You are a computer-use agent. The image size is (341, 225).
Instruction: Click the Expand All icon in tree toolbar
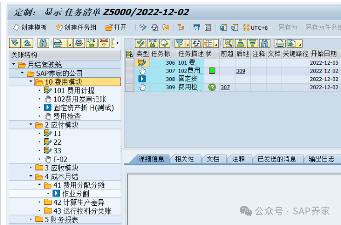(x=15, y=43)
